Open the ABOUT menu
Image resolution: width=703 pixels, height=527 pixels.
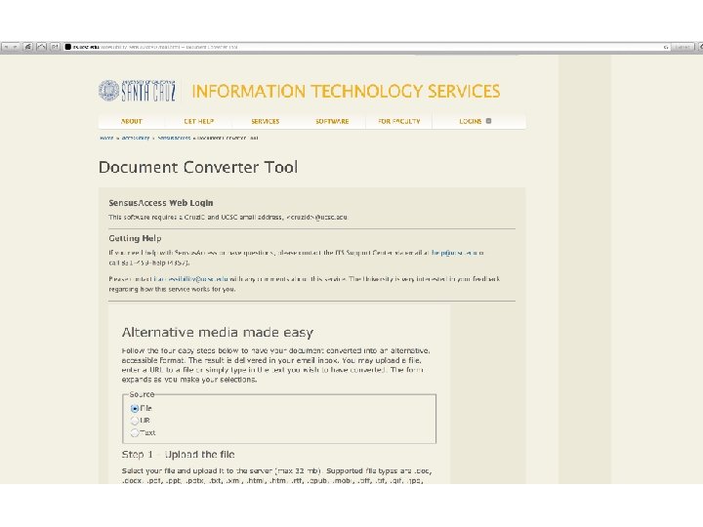(x=132, y=121)
